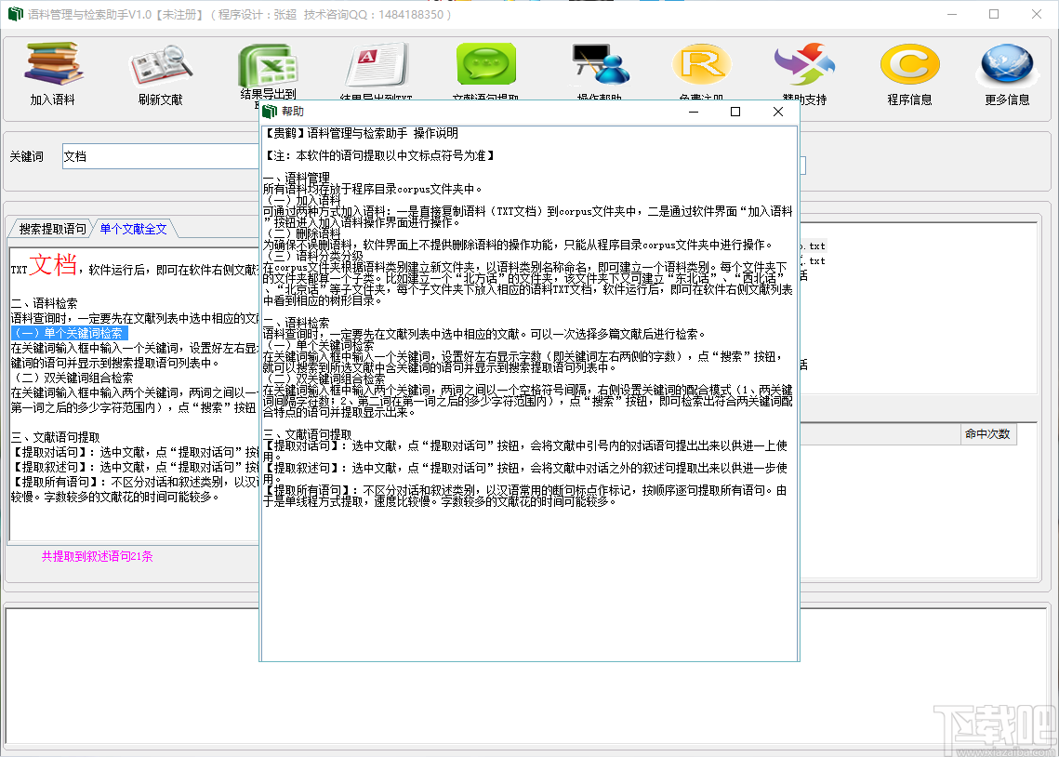Click help note 本软件的语句提取以中文标点符号为准
The width and height of the screenshot is (1059, 757).
tap(379, 155)
